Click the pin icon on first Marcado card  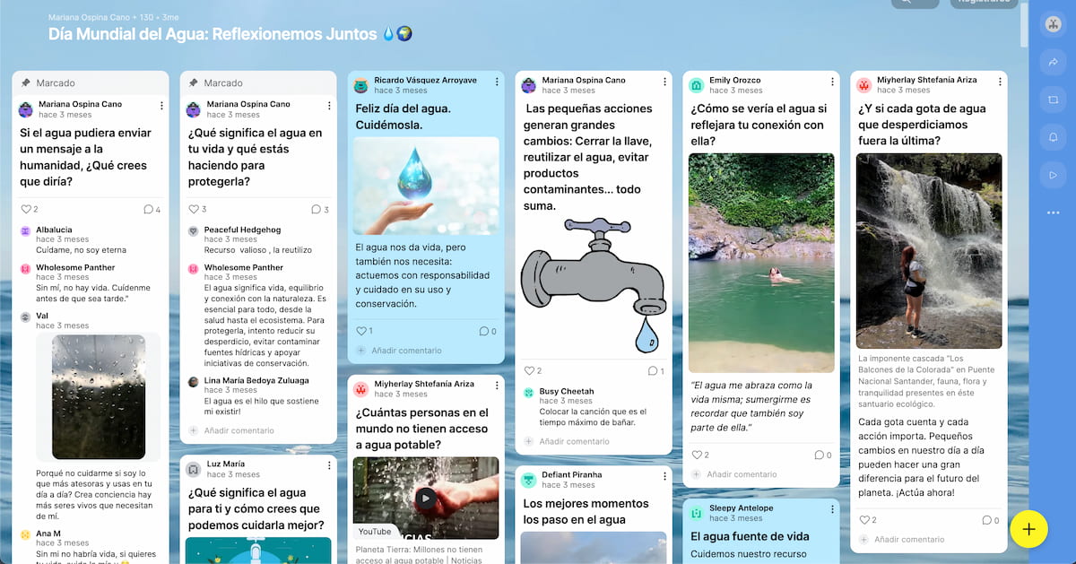25,82
